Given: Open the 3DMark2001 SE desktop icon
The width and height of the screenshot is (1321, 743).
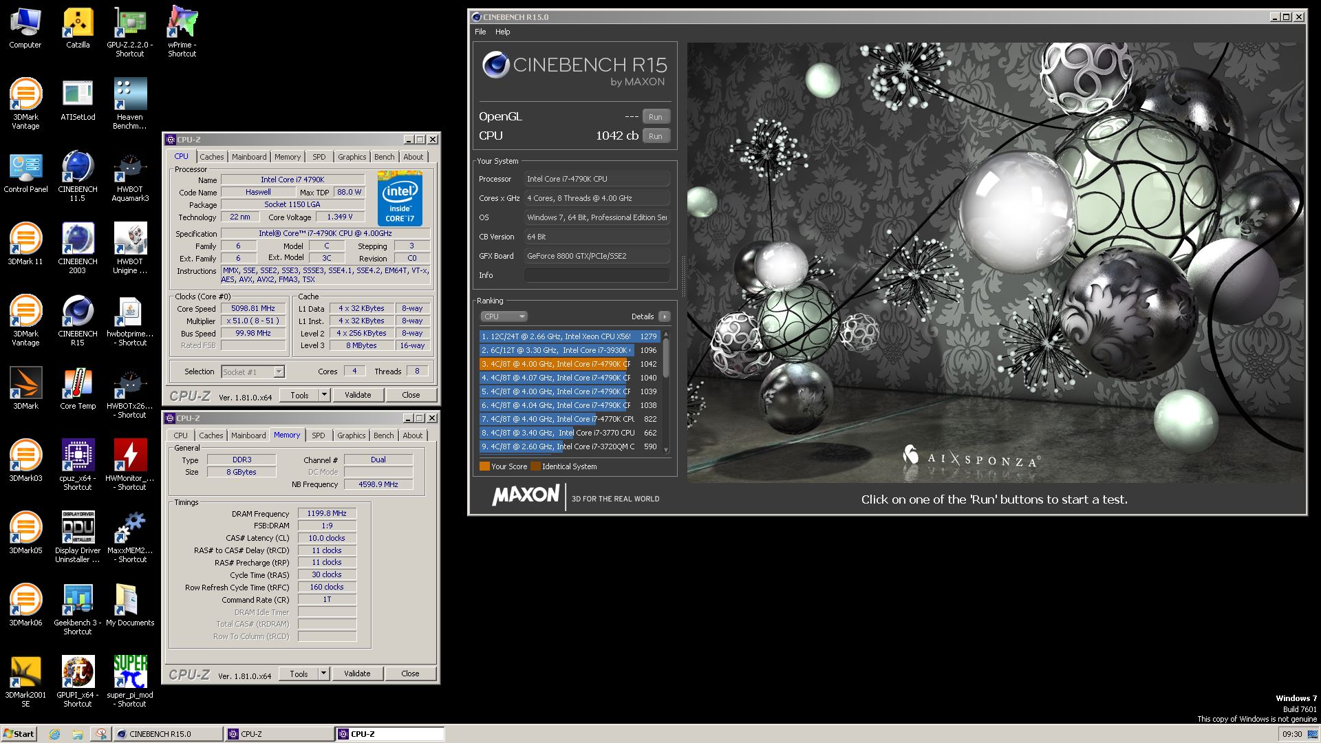Looking at the screenshot, I should pyautogui.click(x=25, y=682).
